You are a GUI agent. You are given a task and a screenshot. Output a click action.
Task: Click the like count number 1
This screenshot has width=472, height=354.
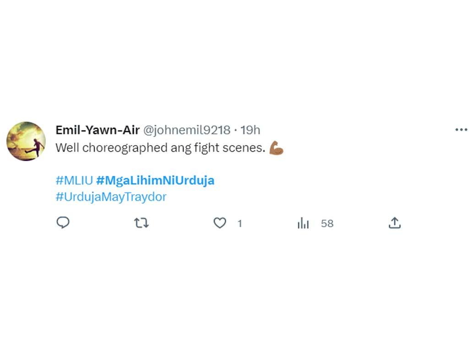click(x=239, y=223)
